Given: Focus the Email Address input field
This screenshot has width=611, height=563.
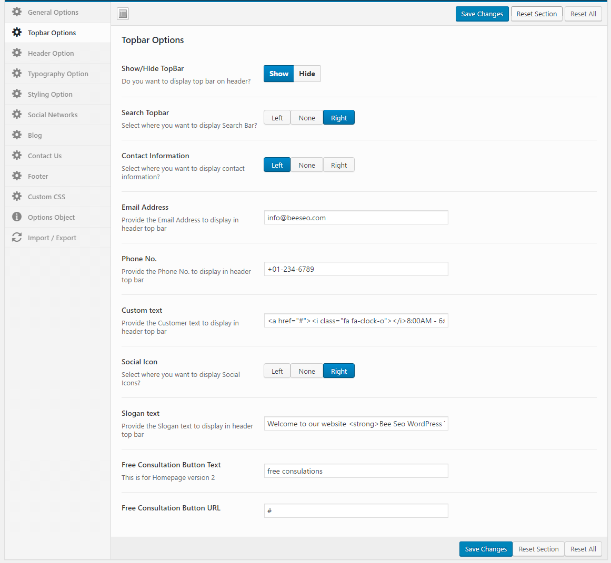Looking at the screenshot, I should pyautogui.click(x=356, y=218).
